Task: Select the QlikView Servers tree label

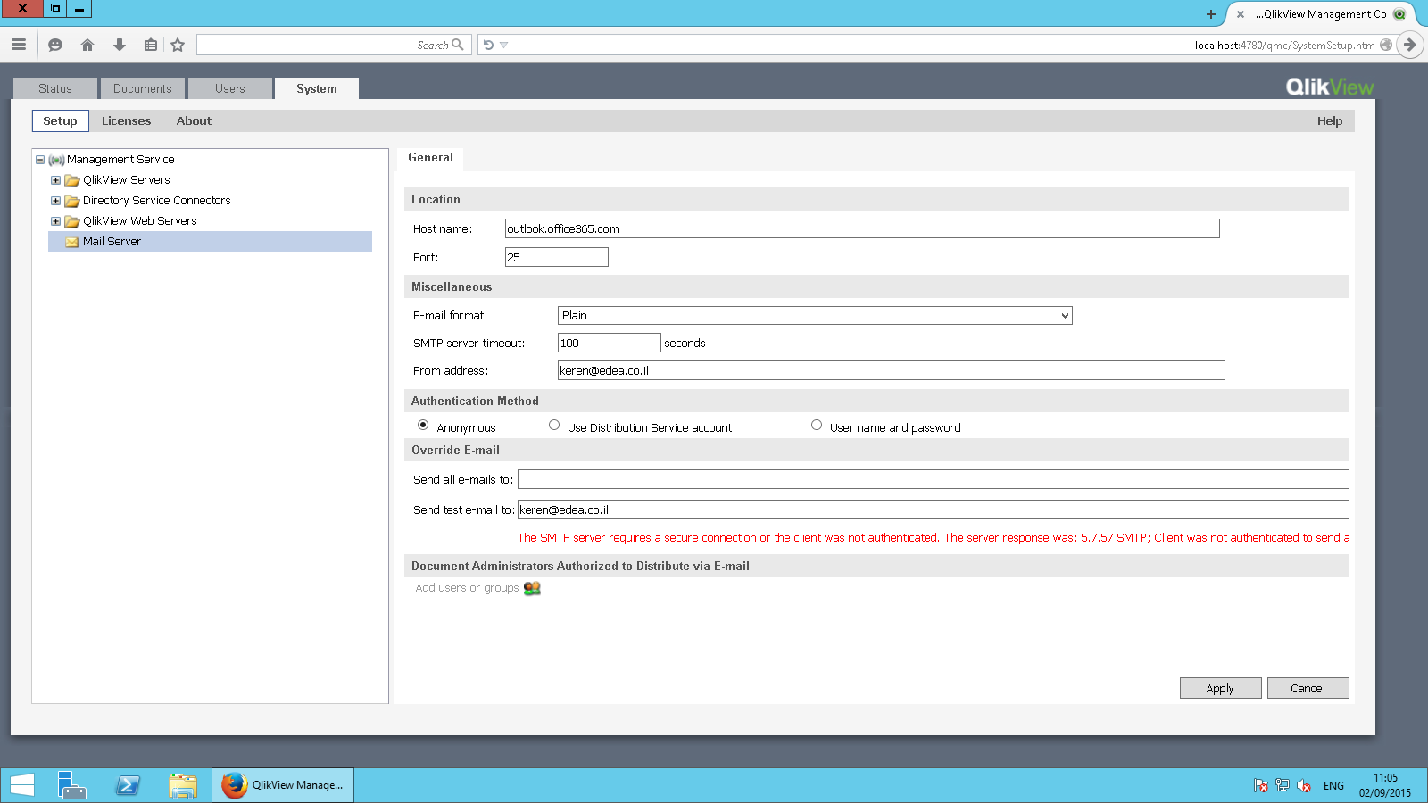Action: pyautogui.click(x=127, y=180)
